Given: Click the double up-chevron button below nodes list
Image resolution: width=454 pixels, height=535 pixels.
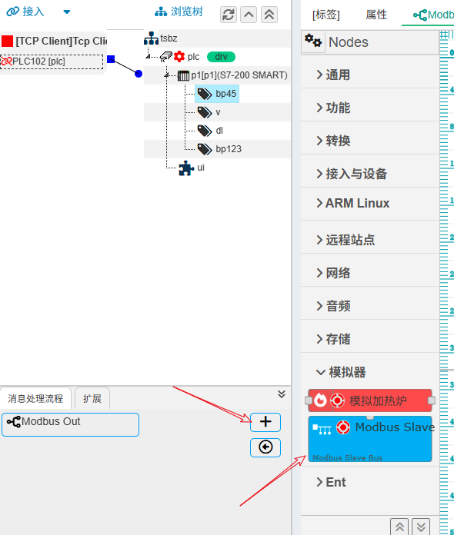Looking at the screenshot, I should [x=399, y=527].
